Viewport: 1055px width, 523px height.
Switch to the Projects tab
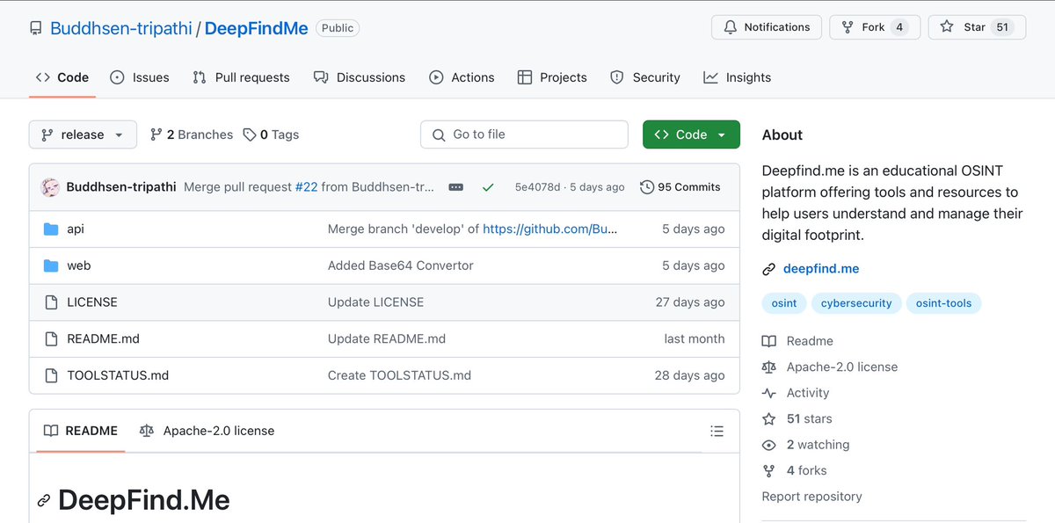pyautogui.click(x=552, y=77)
